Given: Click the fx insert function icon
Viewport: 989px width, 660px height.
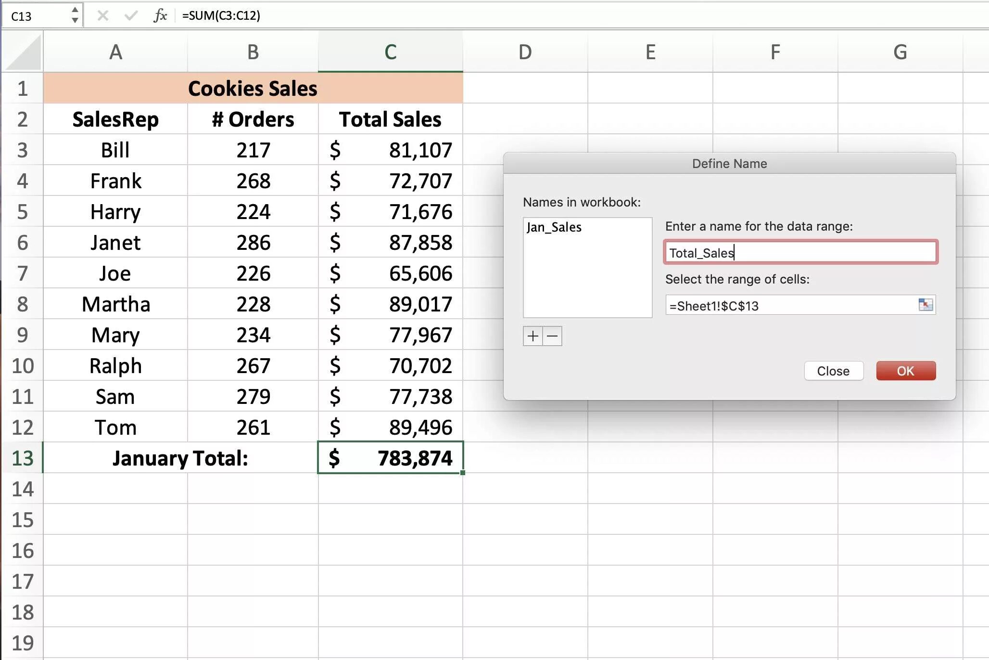Looking at the screenshot, I should click(x=160, y=15).
